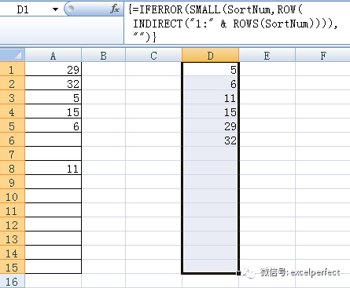350x288 pixels.
Task: Select row 14 header
Action: [x=12, y=253]
